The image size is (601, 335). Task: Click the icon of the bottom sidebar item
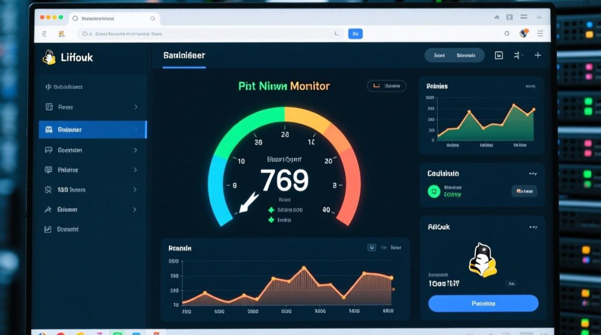coord(48,229)
